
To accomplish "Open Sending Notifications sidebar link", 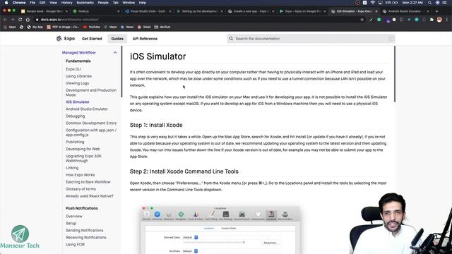I will [85, 231].
